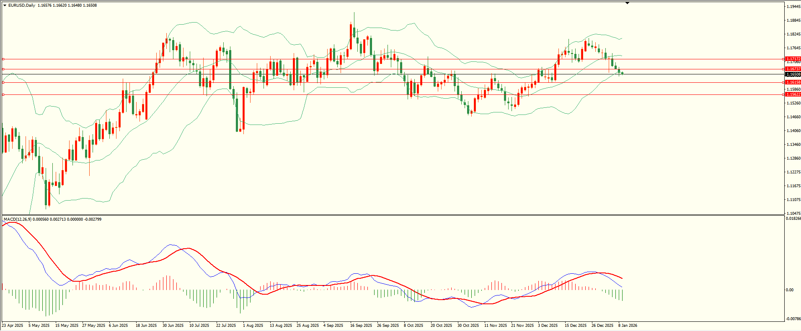The width and height of the screenshot is (801, 331).
Task: Click the 0.00 level on MACD scale
Action: coord(790,290)
